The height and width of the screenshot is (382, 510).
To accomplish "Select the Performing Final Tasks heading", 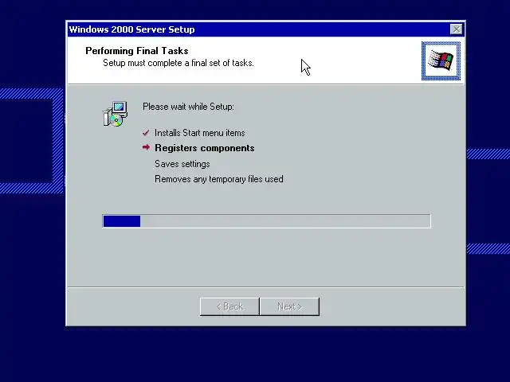I will click(137, 51).
